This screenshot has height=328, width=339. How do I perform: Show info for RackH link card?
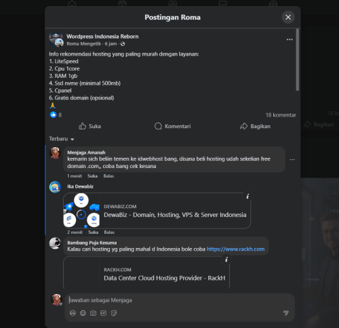[226, 260]
